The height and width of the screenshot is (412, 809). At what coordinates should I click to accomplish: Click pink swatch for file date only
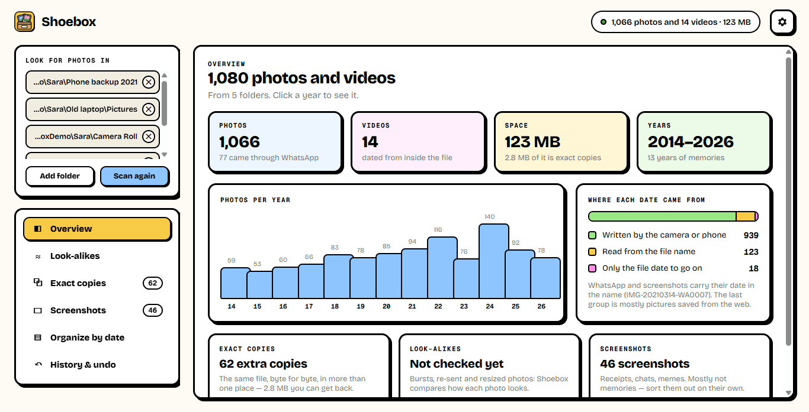[x=592, y=268]
